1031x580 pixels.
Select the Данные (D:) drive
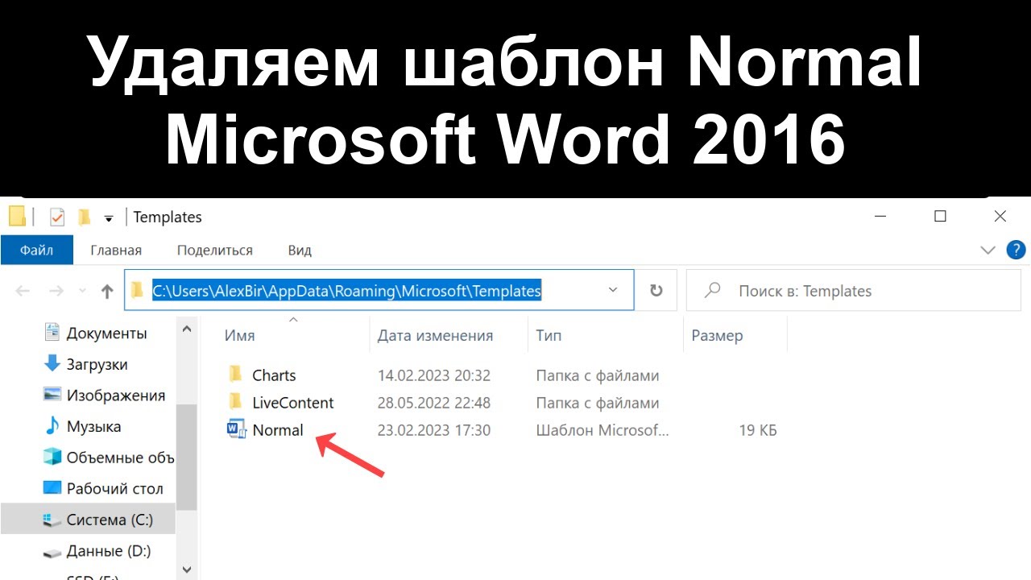tap(109, 551)
